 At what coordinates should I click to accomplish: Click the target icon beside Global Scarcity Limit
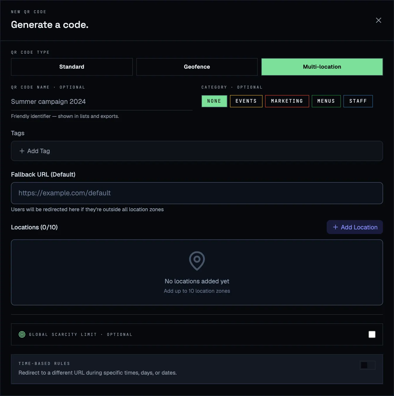[22, 334]
